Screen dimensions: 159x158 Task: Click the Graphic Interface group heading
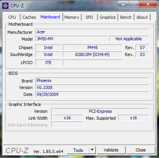coord(25,104)
